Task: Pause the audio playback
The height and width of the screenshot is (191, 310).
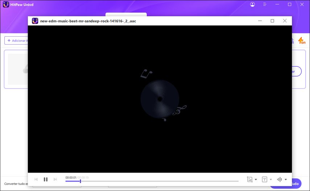Action: click(45, 179)
